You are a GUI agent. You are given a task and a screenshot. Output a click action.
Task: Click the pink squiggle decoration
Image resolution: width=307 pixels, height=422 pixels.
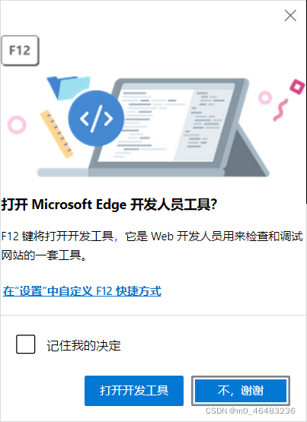point(280,109)
